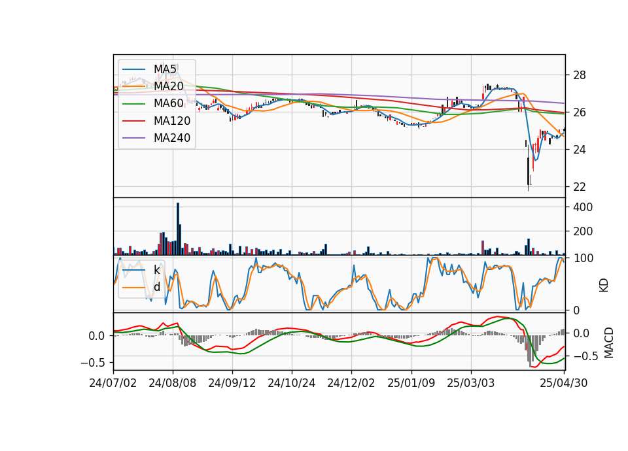Click the MACD left axis value 0.0
The image size is (628, 451).
97,336
